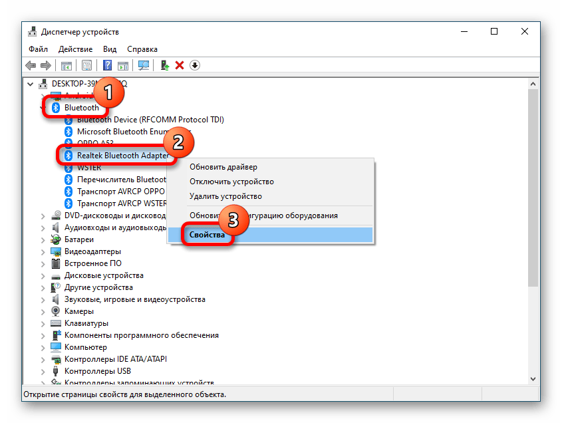This screenshot has width=562, height=423.
Task: Click Scan for hardware changes toolbar icon
Action: (x=143, y=65)
